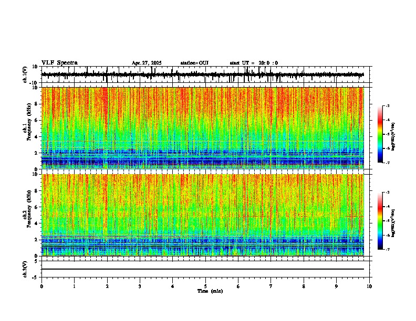
Task: Select the date text "Apr. 27, 2025"
Action: (147, 63)
